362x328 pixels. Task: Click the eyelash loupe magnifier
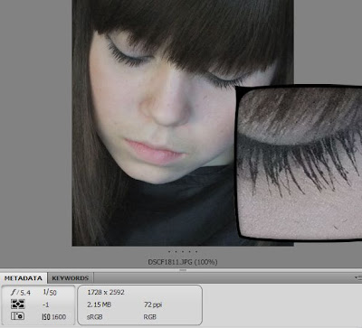[x=300, y=163]
